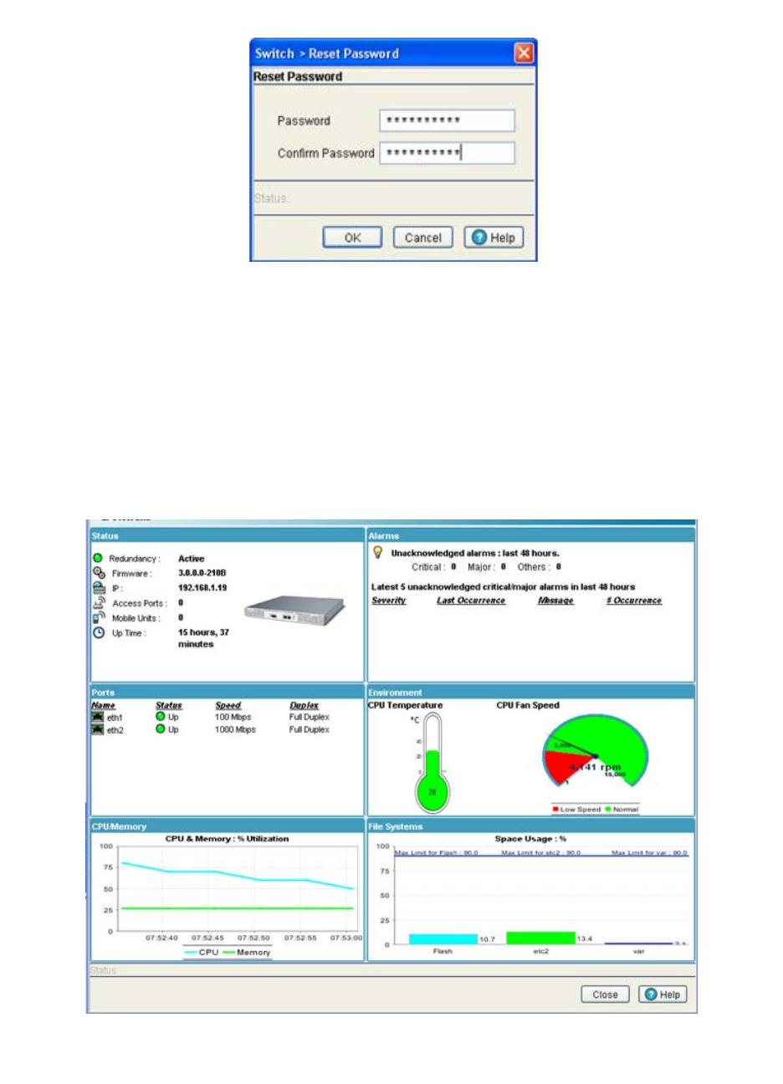
Task: Click the green Normal legend swatch
Action: [608, 810]
